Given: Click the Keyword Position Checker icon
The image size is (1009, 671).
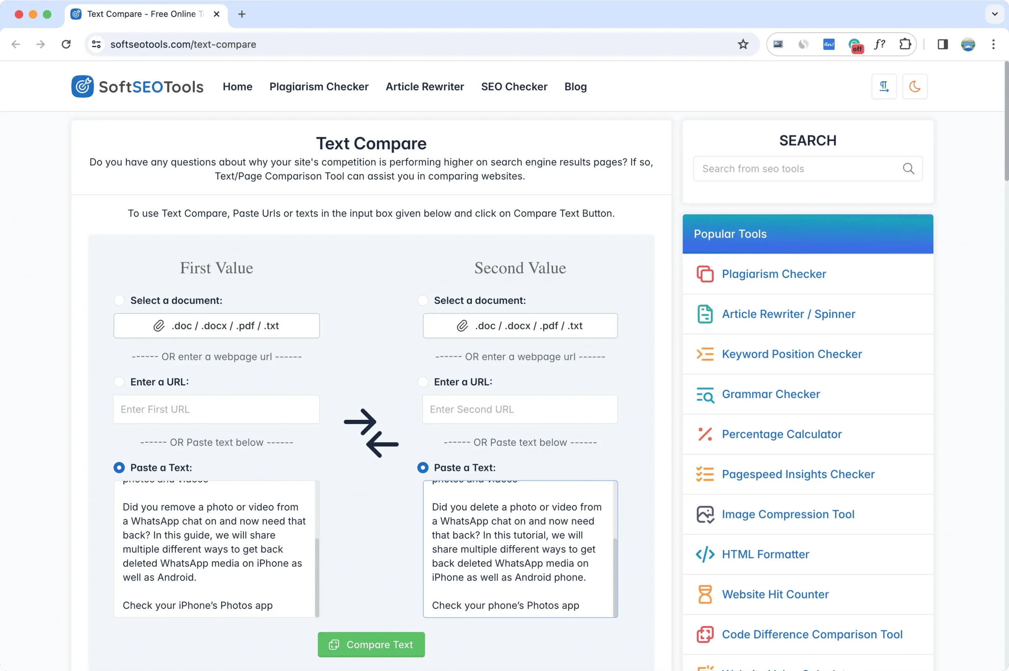Looking at the screenshot, I should click(704, 354).
